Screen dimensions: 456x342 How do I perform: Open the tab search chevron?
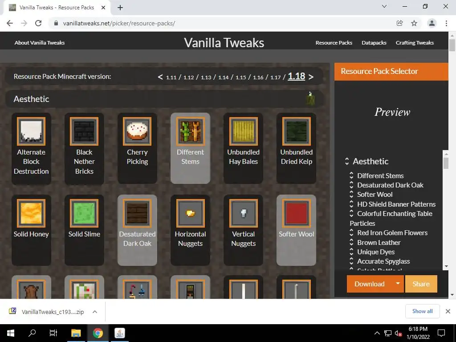(x=384, y=6)
